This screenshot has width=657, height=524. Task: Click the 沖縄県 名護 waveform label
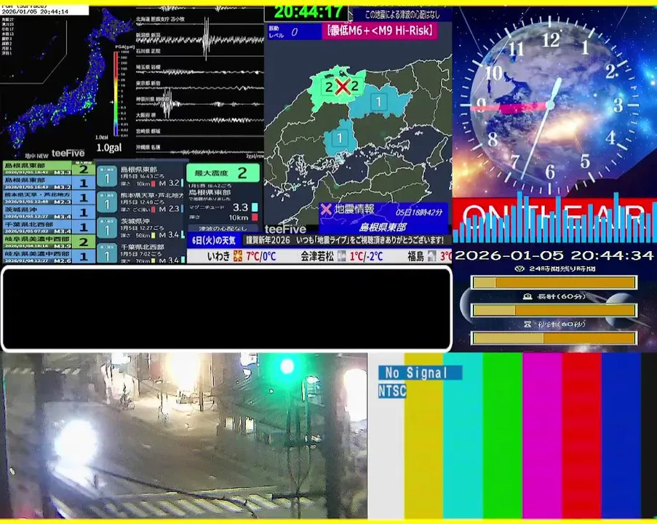point(148,147)
